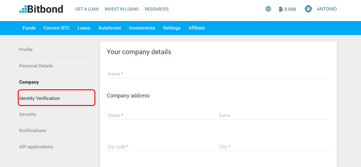The width and height of the screenshot is (361, 167).
Task: Click the monkey avatar icon
Action: point(308,9)
